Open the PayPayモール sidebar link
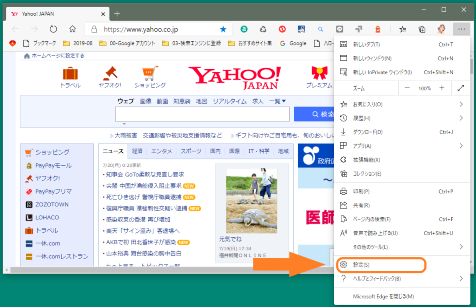The height and width of the screenshot is (307, 476). (54, 165)
